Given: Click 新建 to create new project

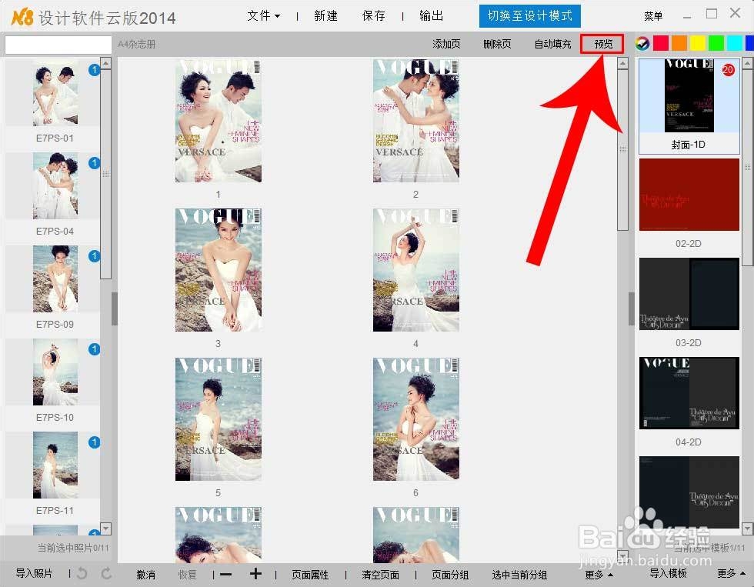Looking at the screenshot, I should (325, 16).
